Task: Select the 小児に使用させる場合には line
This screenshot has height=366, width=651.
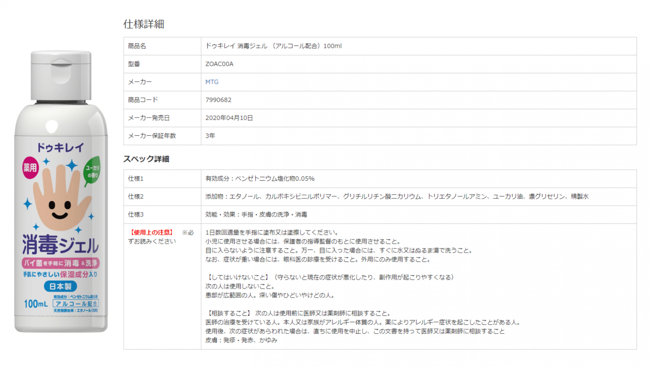Action: click(303, 242)
